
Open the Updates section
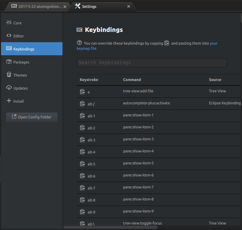coord(32,88)
